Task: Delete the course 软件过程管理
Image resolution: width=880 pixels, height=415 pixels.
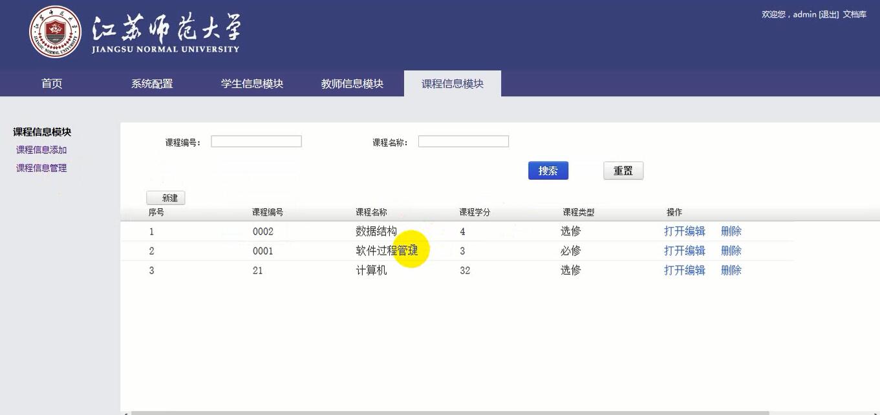Action: pyautogui.click(x=731, y=250)
